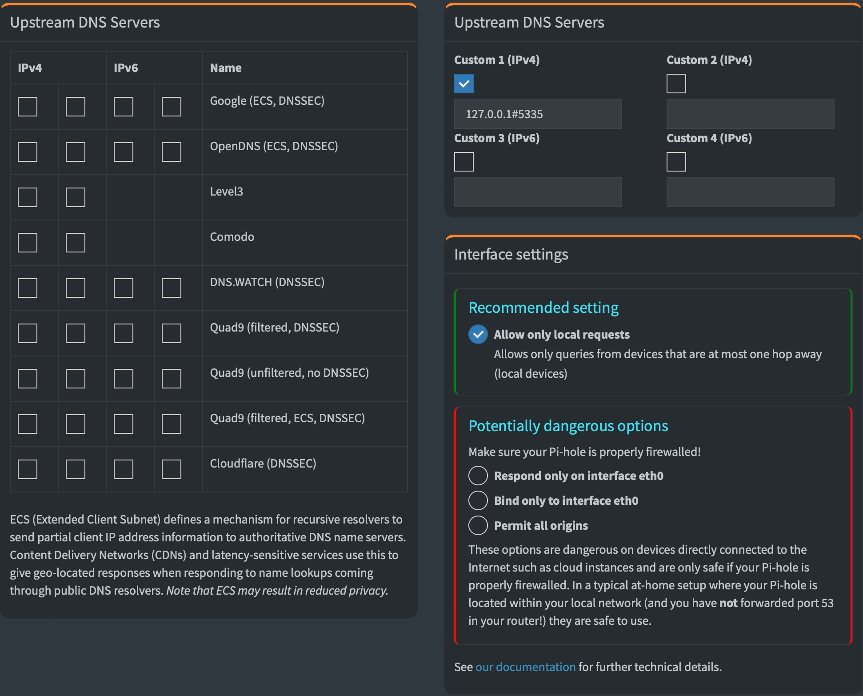Check first IPv4 box for DNS.WATCH
This screenshot has width=863, height=696.
28,288
